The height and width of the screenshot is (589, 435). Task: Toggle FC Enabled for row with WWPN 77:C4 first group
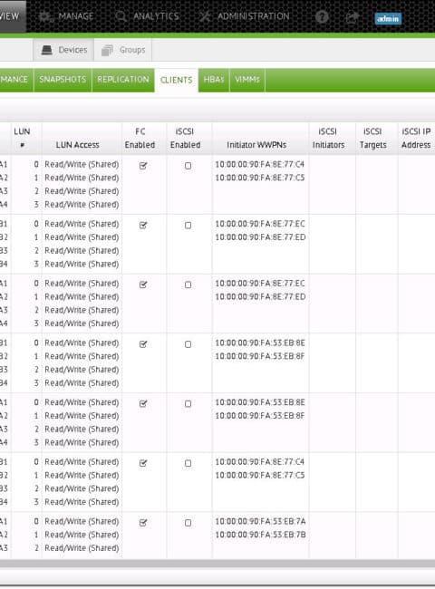pyautogui.click(x=143, y=166)
